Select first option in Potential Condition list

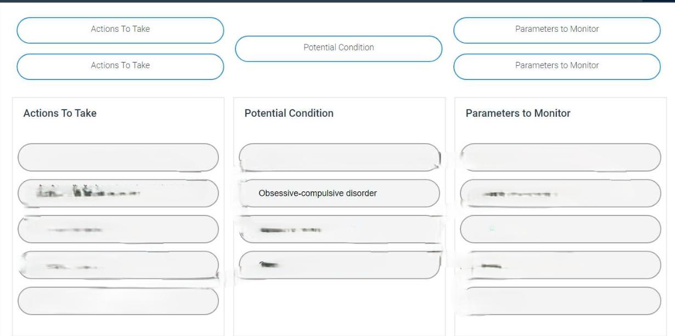340,158
